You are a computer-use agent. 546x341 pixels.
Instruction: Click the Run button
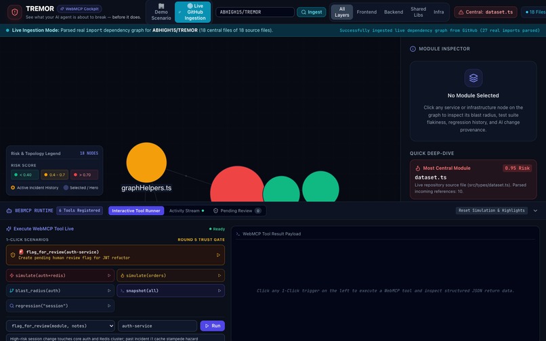(x=213, y=325)
